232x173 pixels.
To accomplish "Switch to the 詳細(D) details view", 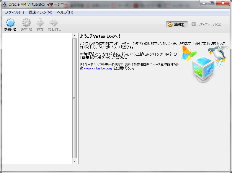I will tap(177, 24).
